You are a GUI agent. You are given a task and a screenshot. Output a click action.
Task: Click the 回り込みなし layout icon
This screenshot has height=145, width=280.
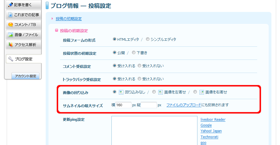(121, 92)
